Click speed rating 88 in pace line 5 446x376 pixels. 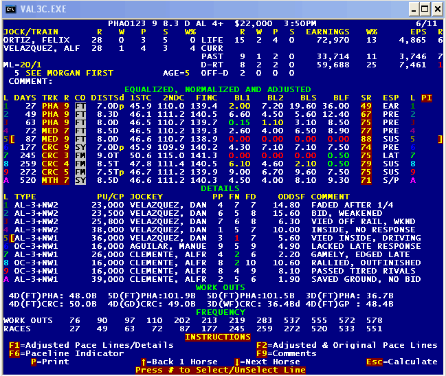[x=366, y=139]
